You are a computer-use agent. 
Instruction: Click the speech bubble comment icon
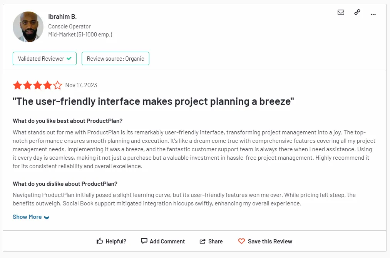(144, 241)
